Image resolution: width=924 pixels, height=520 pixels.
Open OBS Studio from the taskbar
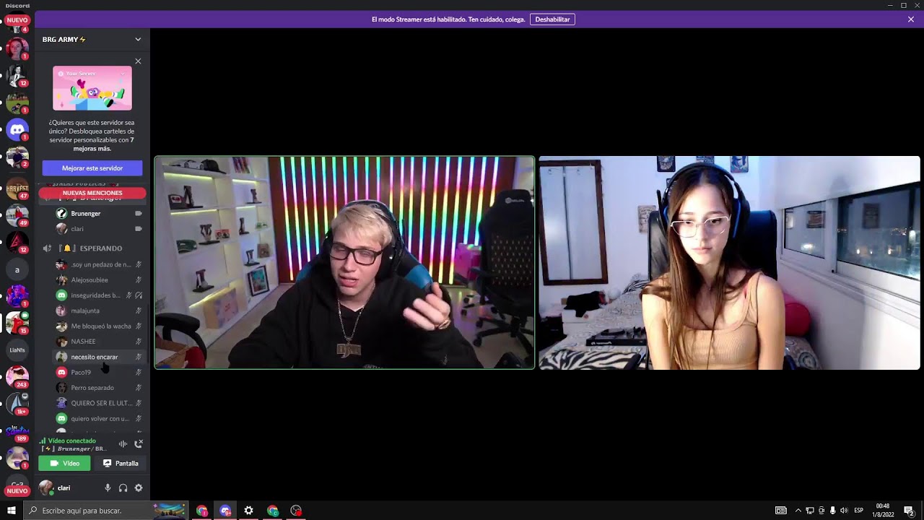(296, 511)
